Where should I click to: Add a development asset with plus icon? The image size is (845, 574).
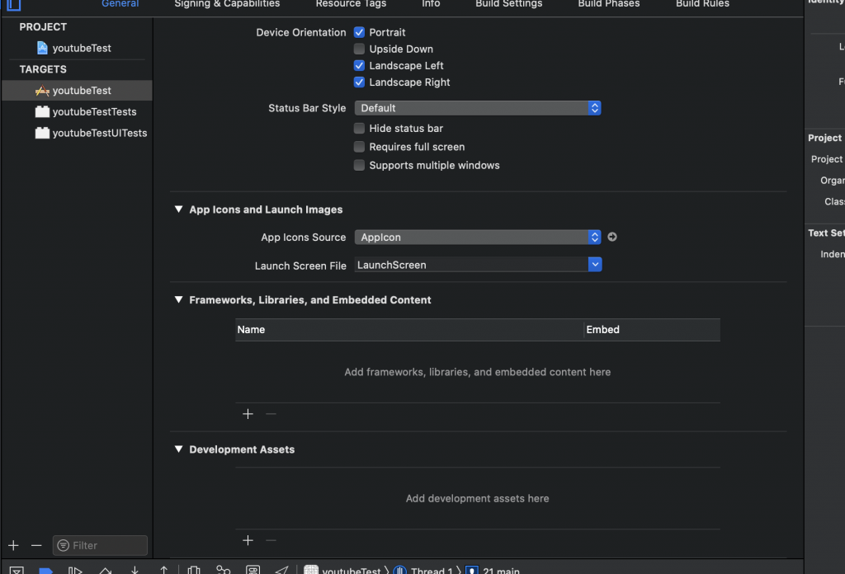tap(248, 540)
